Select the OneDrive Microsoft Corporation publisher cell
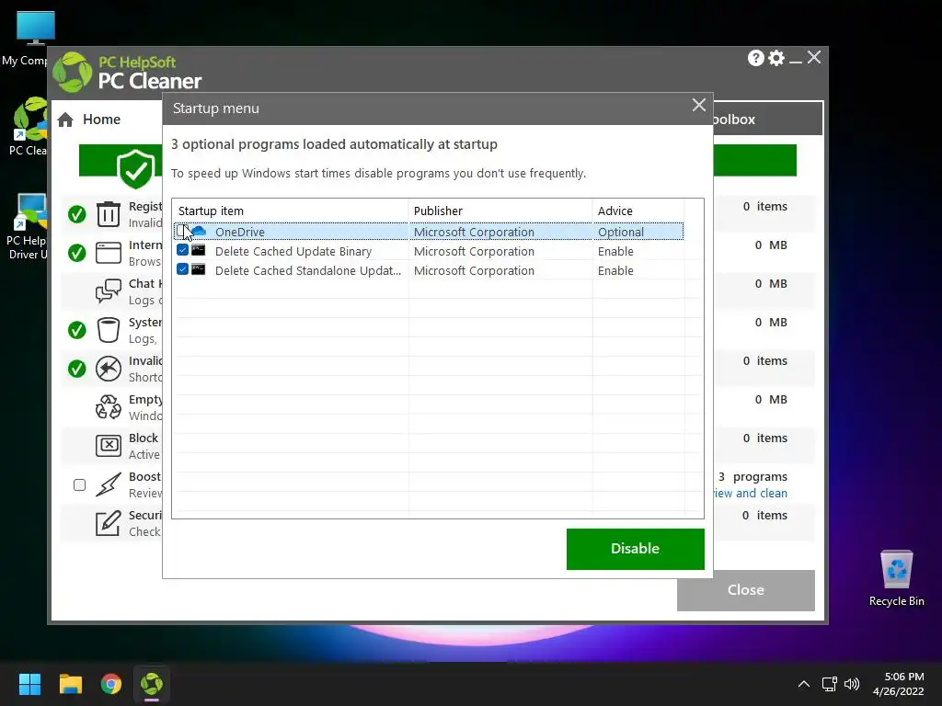The height and width of the screenshot is (706, 942). (x=474, y=232)
